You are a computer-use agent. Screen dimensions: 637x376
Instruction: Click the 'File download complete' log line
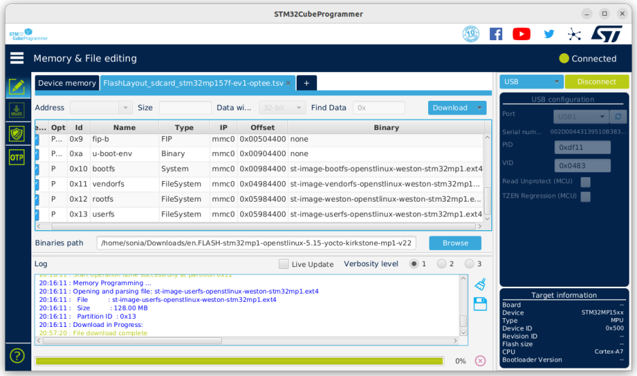point(93,333)
